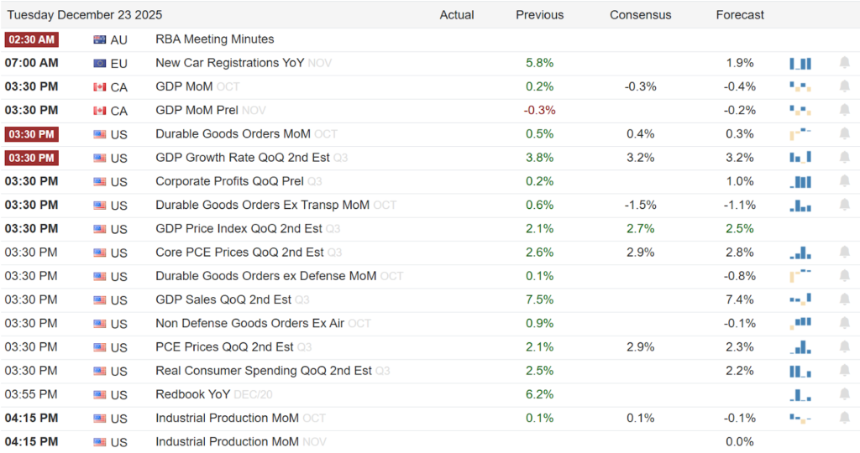Enable alert bell for Core PCE Prices QoQ
The image size is (860, 453).
coord(845,252)
